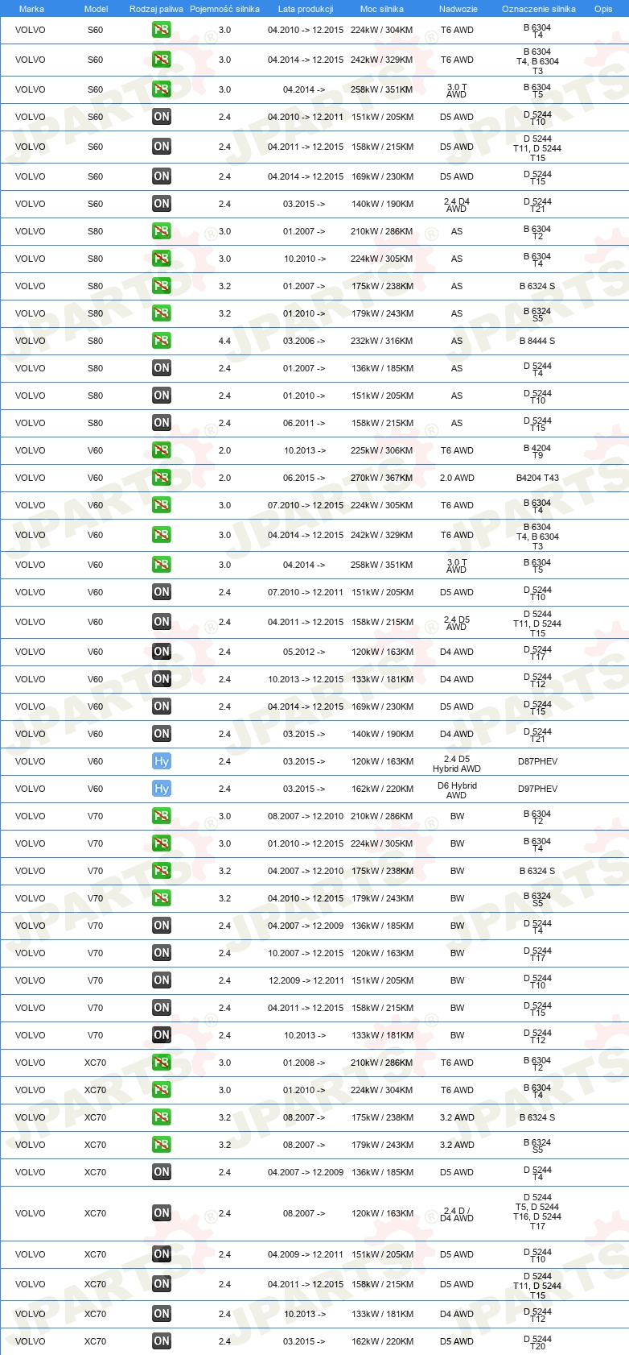This screenshot has width=629, height=1355.
Task: Click the production date 01.2008 ->
Action: pyautogui.click(x=304, y=1063)
